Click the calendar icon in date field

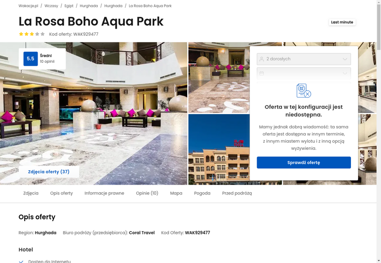click(261, 73)
